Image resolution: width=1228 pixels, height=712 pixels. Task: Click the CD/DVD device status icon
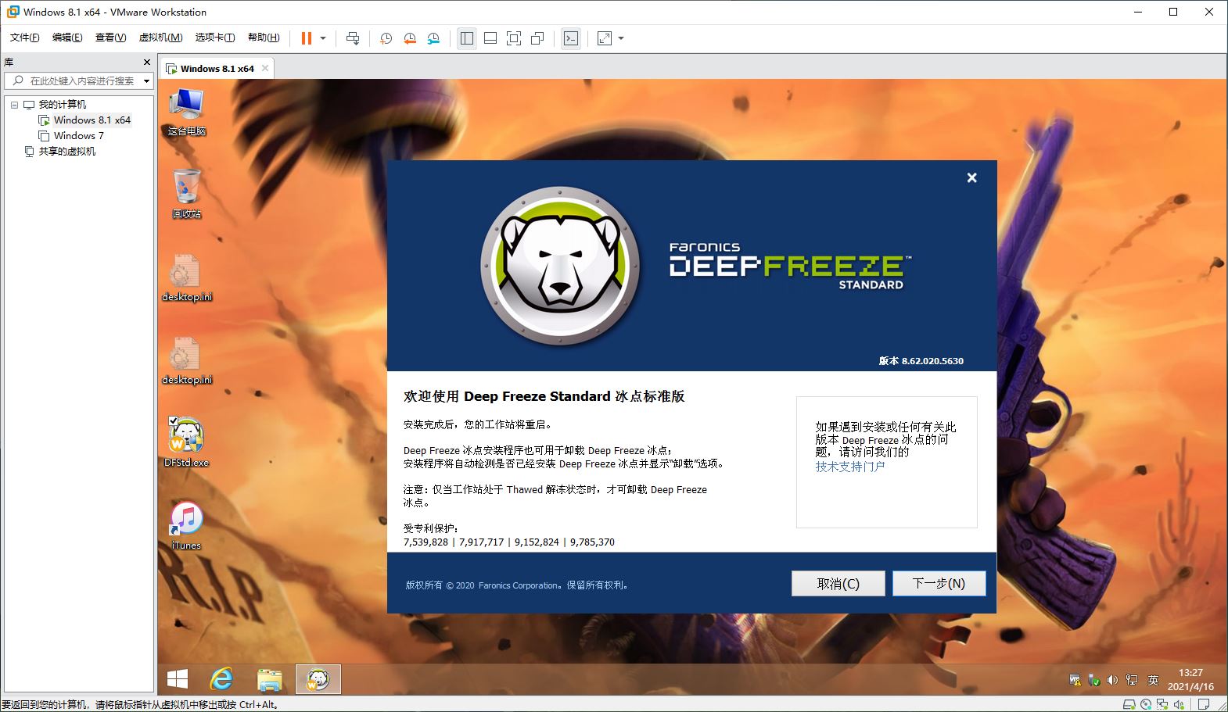[x=1146, y=704]
